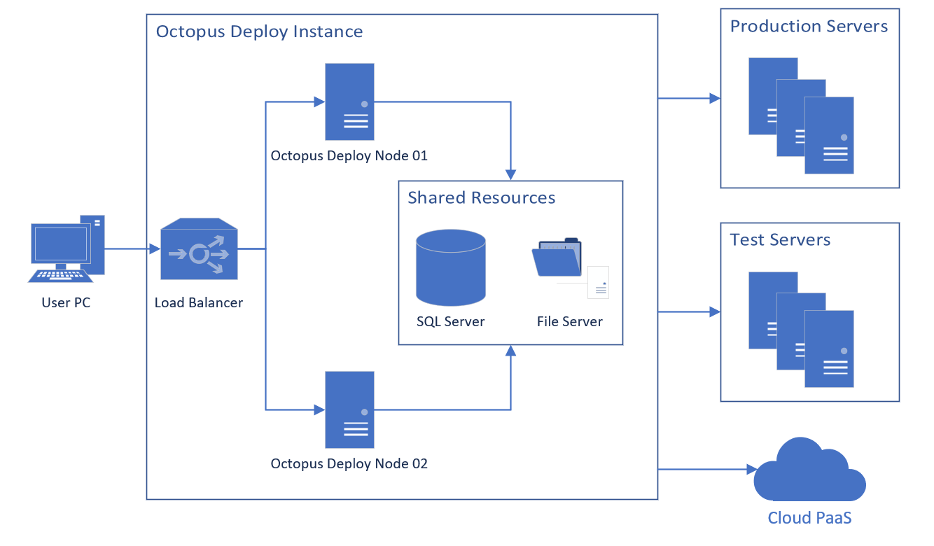
Task: Select the User PC caption
Action: point(66,303)
